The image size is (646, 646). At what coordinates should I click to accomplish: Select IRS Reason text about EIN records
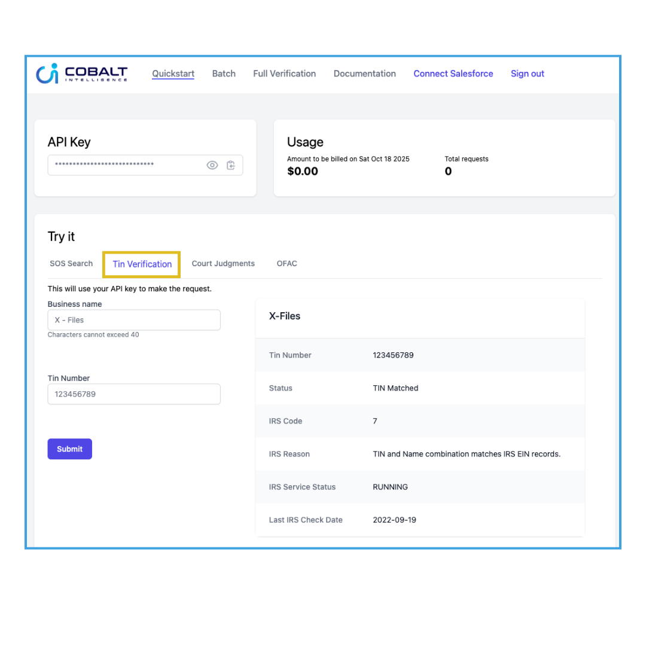tap(467, 454)
